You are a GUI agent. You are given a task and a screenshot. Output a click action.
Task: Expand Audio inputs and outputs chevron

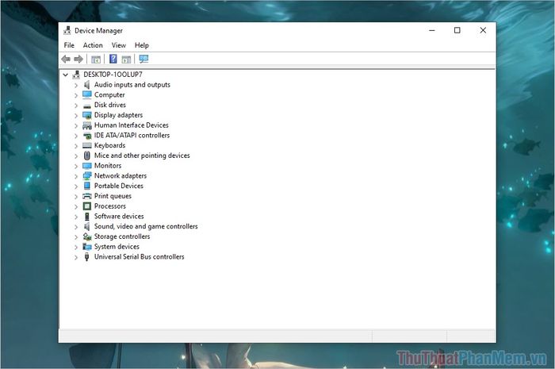tap(76, 85)
